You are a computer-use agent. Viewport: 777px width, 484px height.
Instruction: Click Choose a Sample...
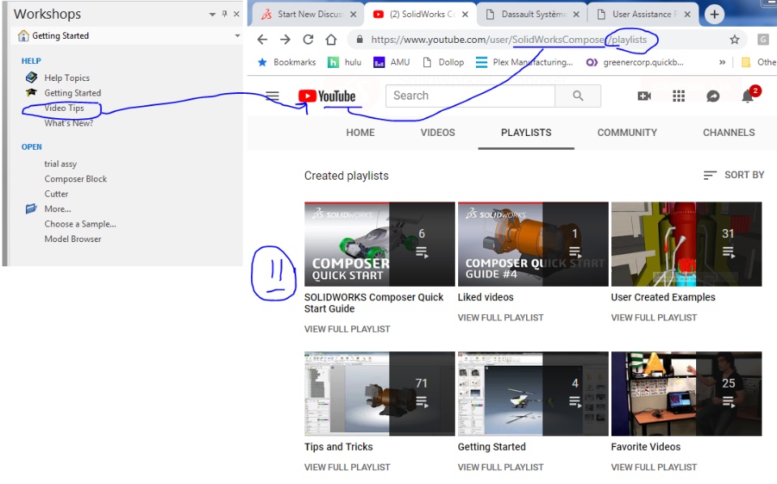tap(80, 224)
